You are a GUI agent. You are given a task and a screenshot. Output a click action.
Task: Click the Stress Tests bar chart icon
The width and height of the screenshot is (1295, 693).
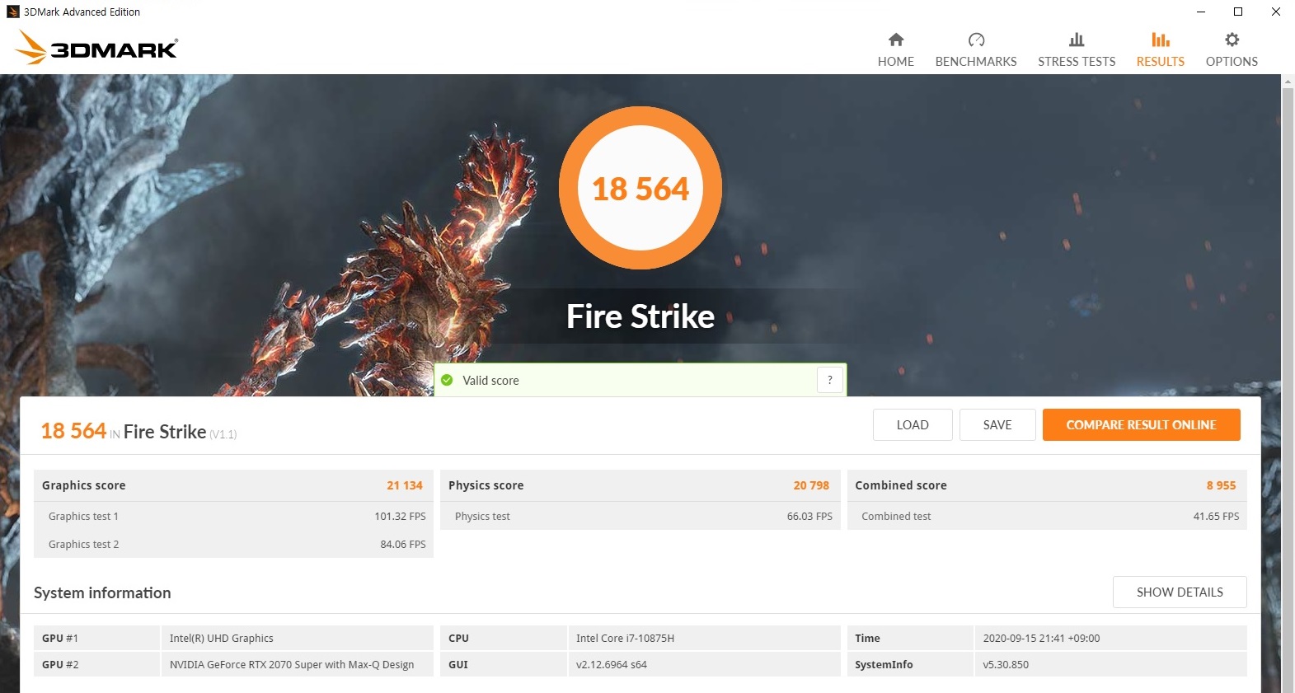[x=1077, y=40]
